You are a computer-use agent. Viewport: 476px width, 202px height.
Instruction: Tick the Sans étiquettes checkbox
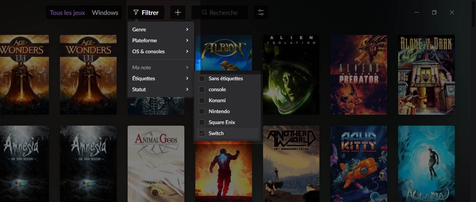(x=202, y=79)
